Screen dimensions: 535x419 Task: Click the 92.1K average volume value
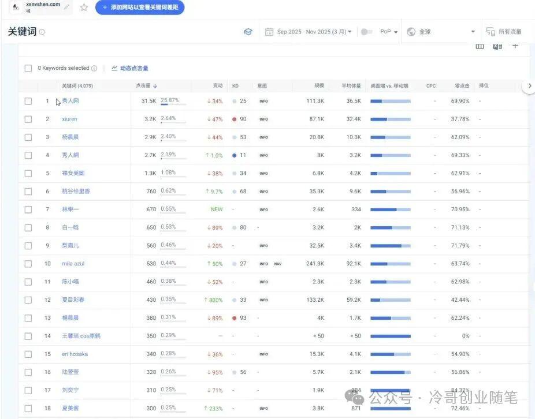(354, 264)
